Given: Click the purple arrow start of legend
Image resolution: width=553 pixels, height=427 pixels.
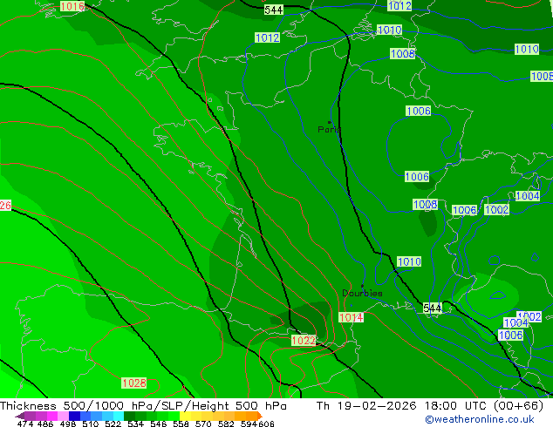Looking at the screenshot, I should 20,416.
